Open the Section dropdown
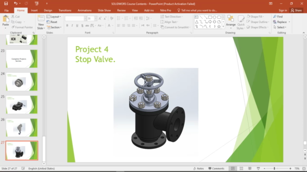 point(54,27)
